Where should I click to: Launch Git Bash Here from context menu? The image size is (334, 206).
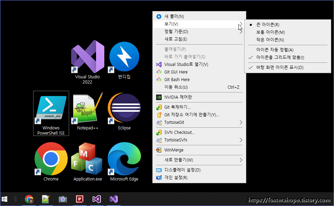point(199,80)
